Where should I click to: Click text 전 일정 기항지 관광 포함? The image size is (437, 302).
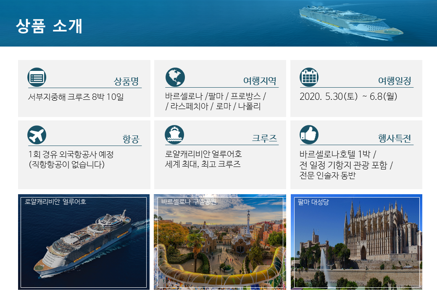coord(344,165)
